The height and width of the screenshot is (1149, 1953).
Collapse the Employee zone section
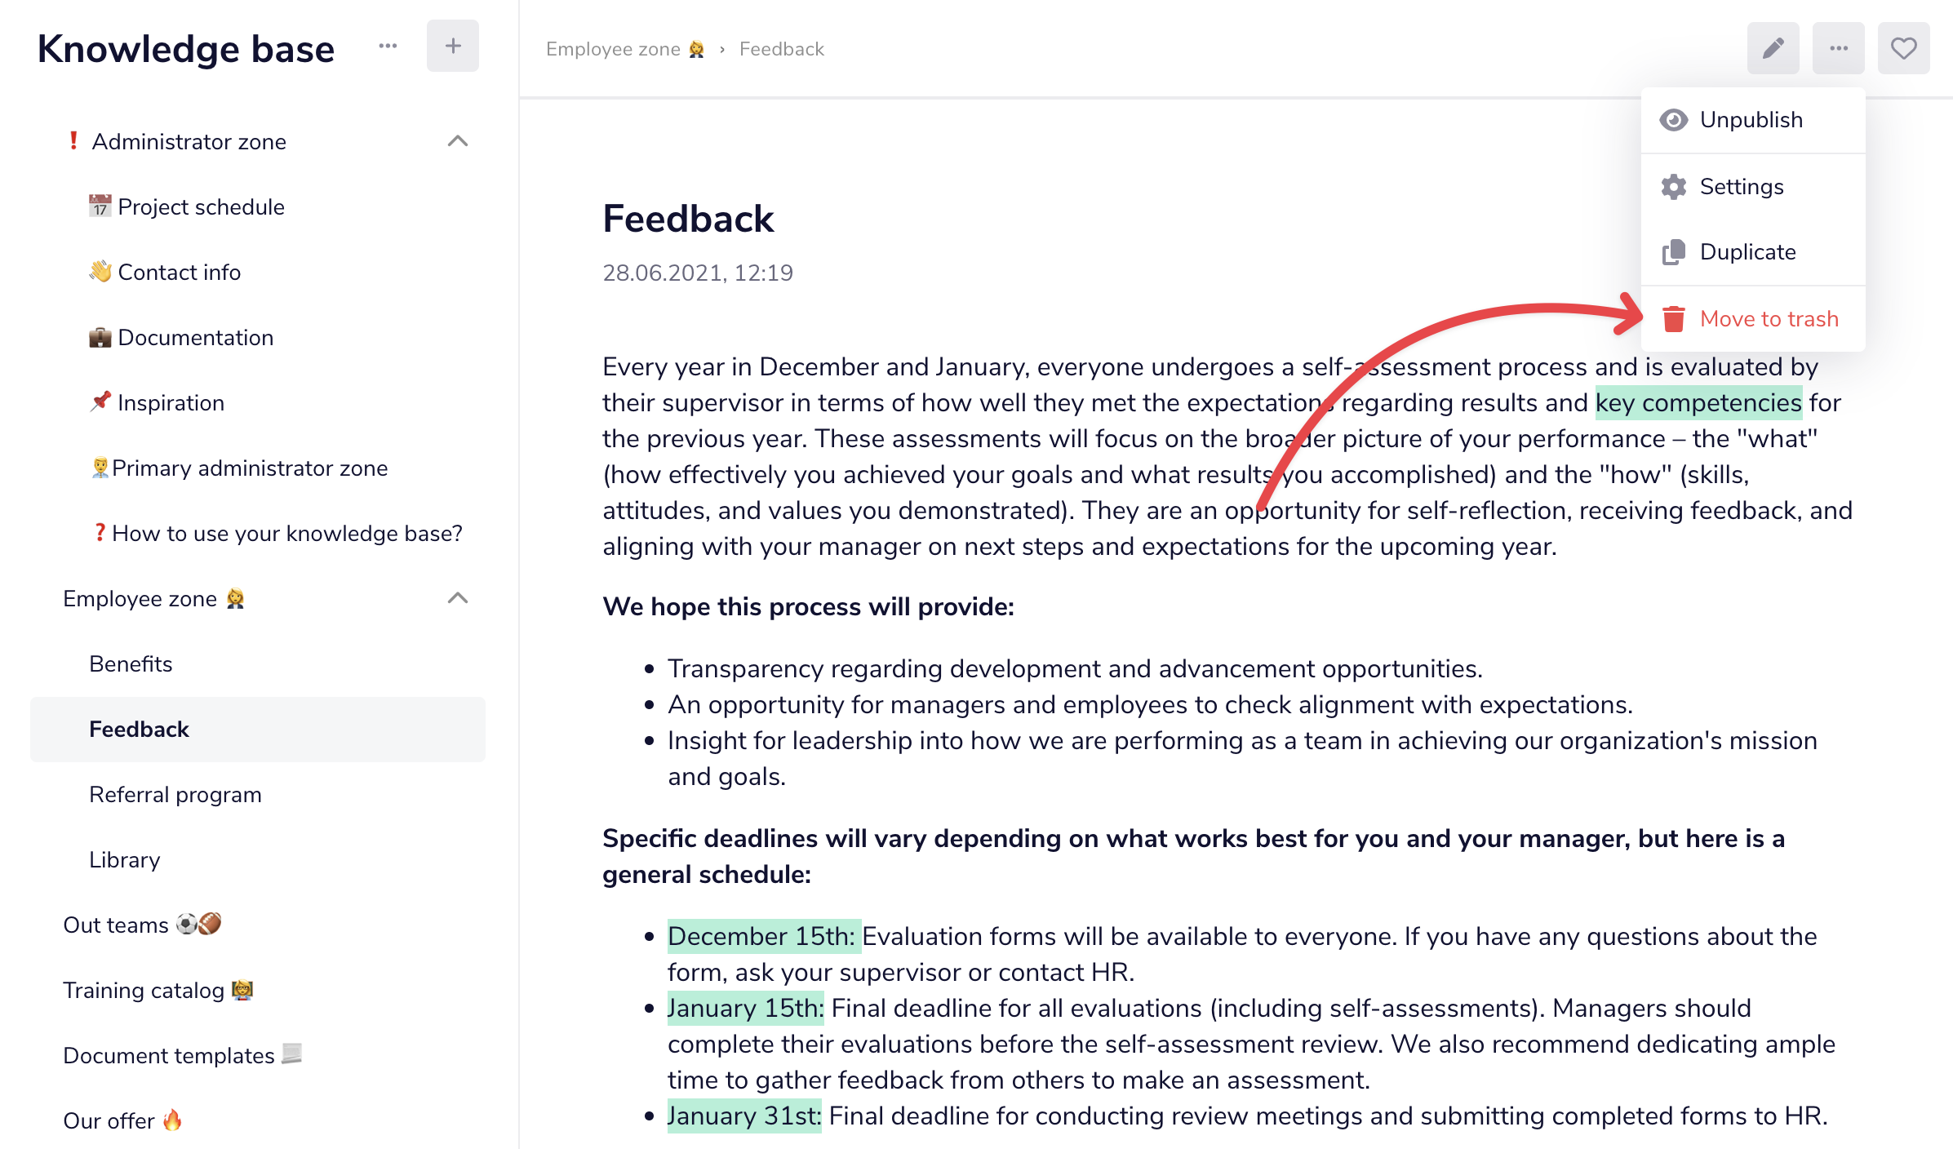tap(458, 598)
